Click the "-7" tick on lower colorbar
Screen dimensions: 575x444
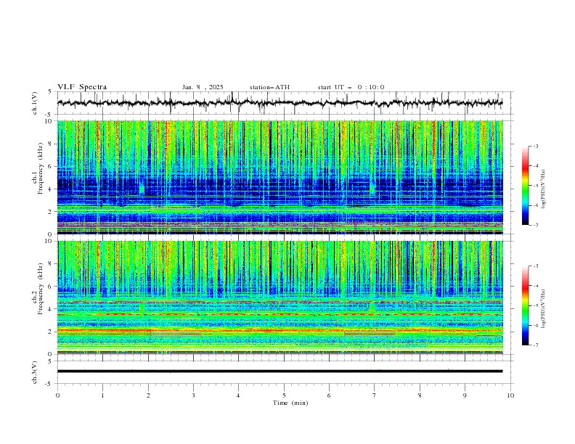pos(536,345)
